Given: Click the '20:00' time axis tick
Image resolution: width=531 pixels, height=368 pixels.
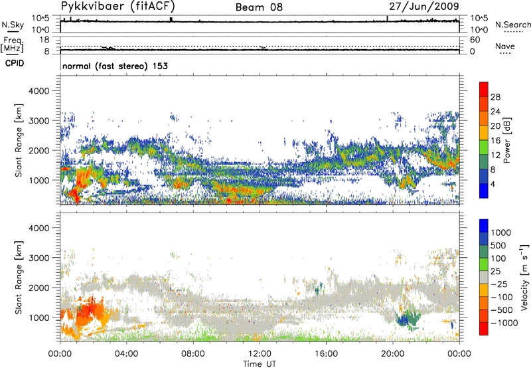Looking at the screenshot, I should (x=393, y=354).
